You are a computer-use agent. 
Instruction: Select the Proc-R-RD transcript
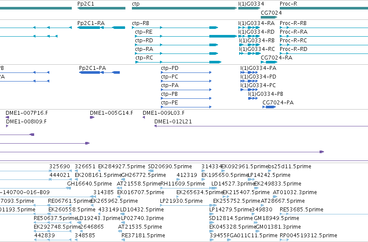coord(324,53)
